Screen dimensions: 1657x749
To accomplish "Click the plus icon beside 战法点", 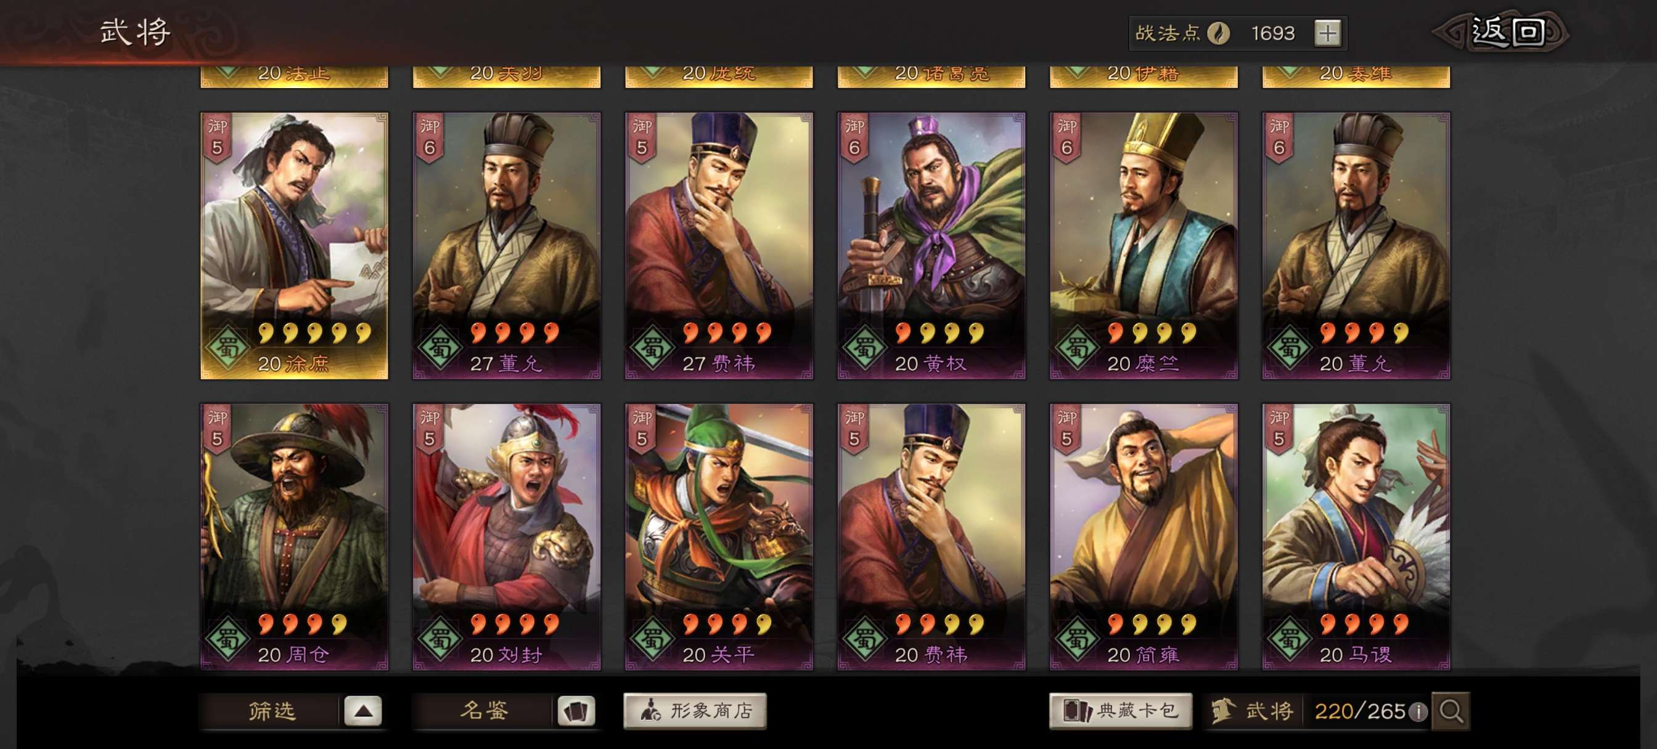I will point(1327,33).
